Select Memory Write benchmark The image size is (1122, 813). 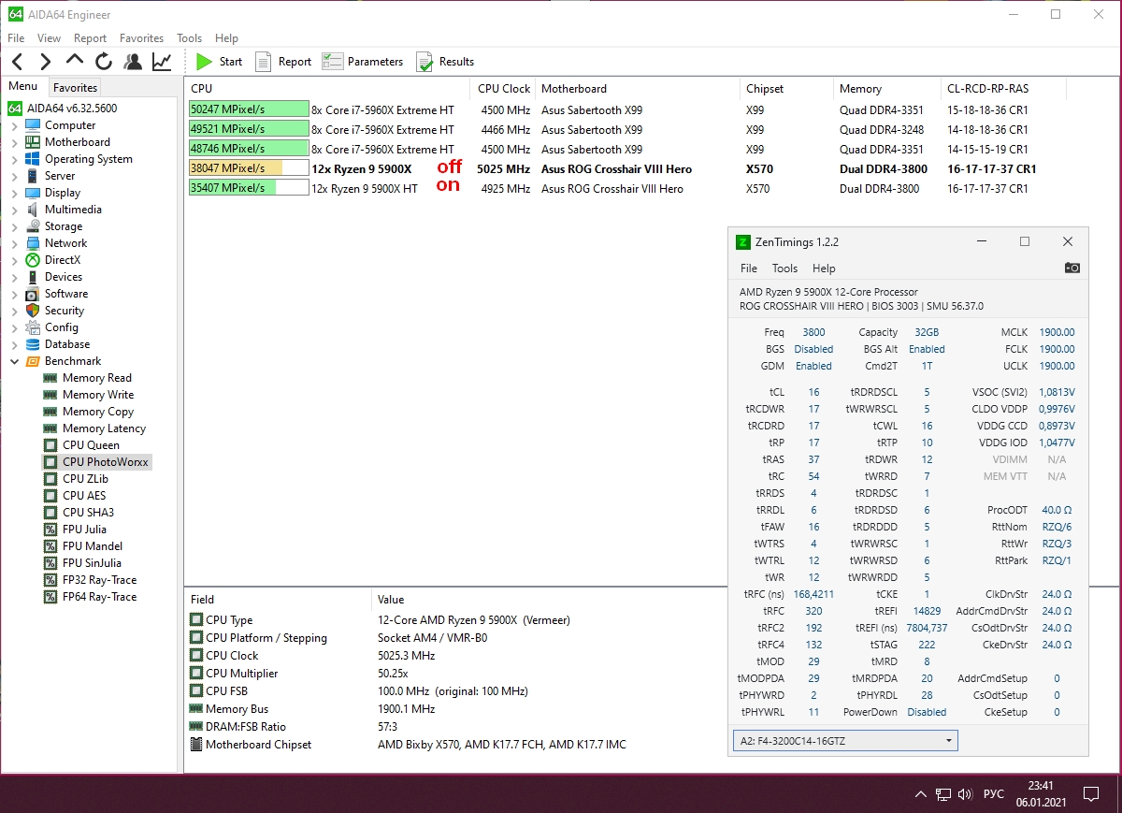click(x=98, y=395)
